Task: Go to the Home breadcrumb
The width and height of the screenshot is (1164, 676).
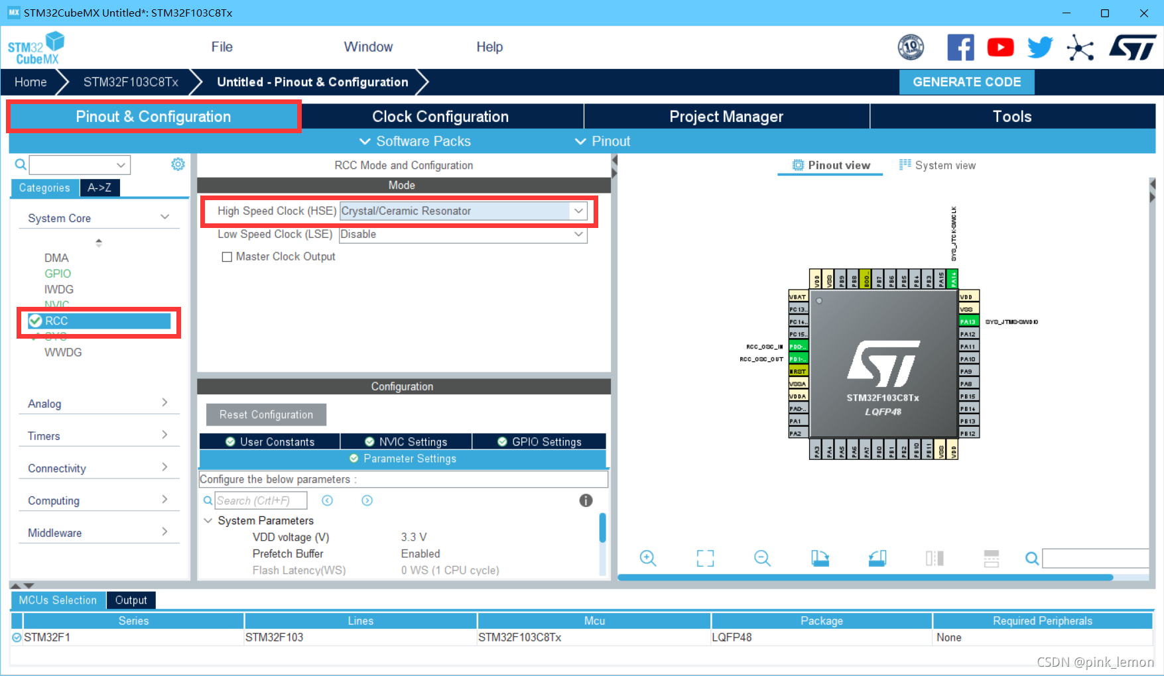Action: coord(31,82)
